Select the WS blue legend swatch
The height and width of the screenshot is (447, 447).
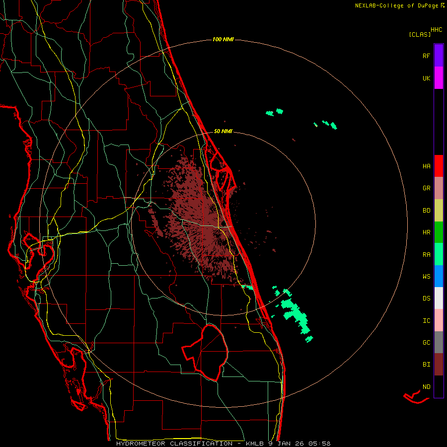click(439, 276)
